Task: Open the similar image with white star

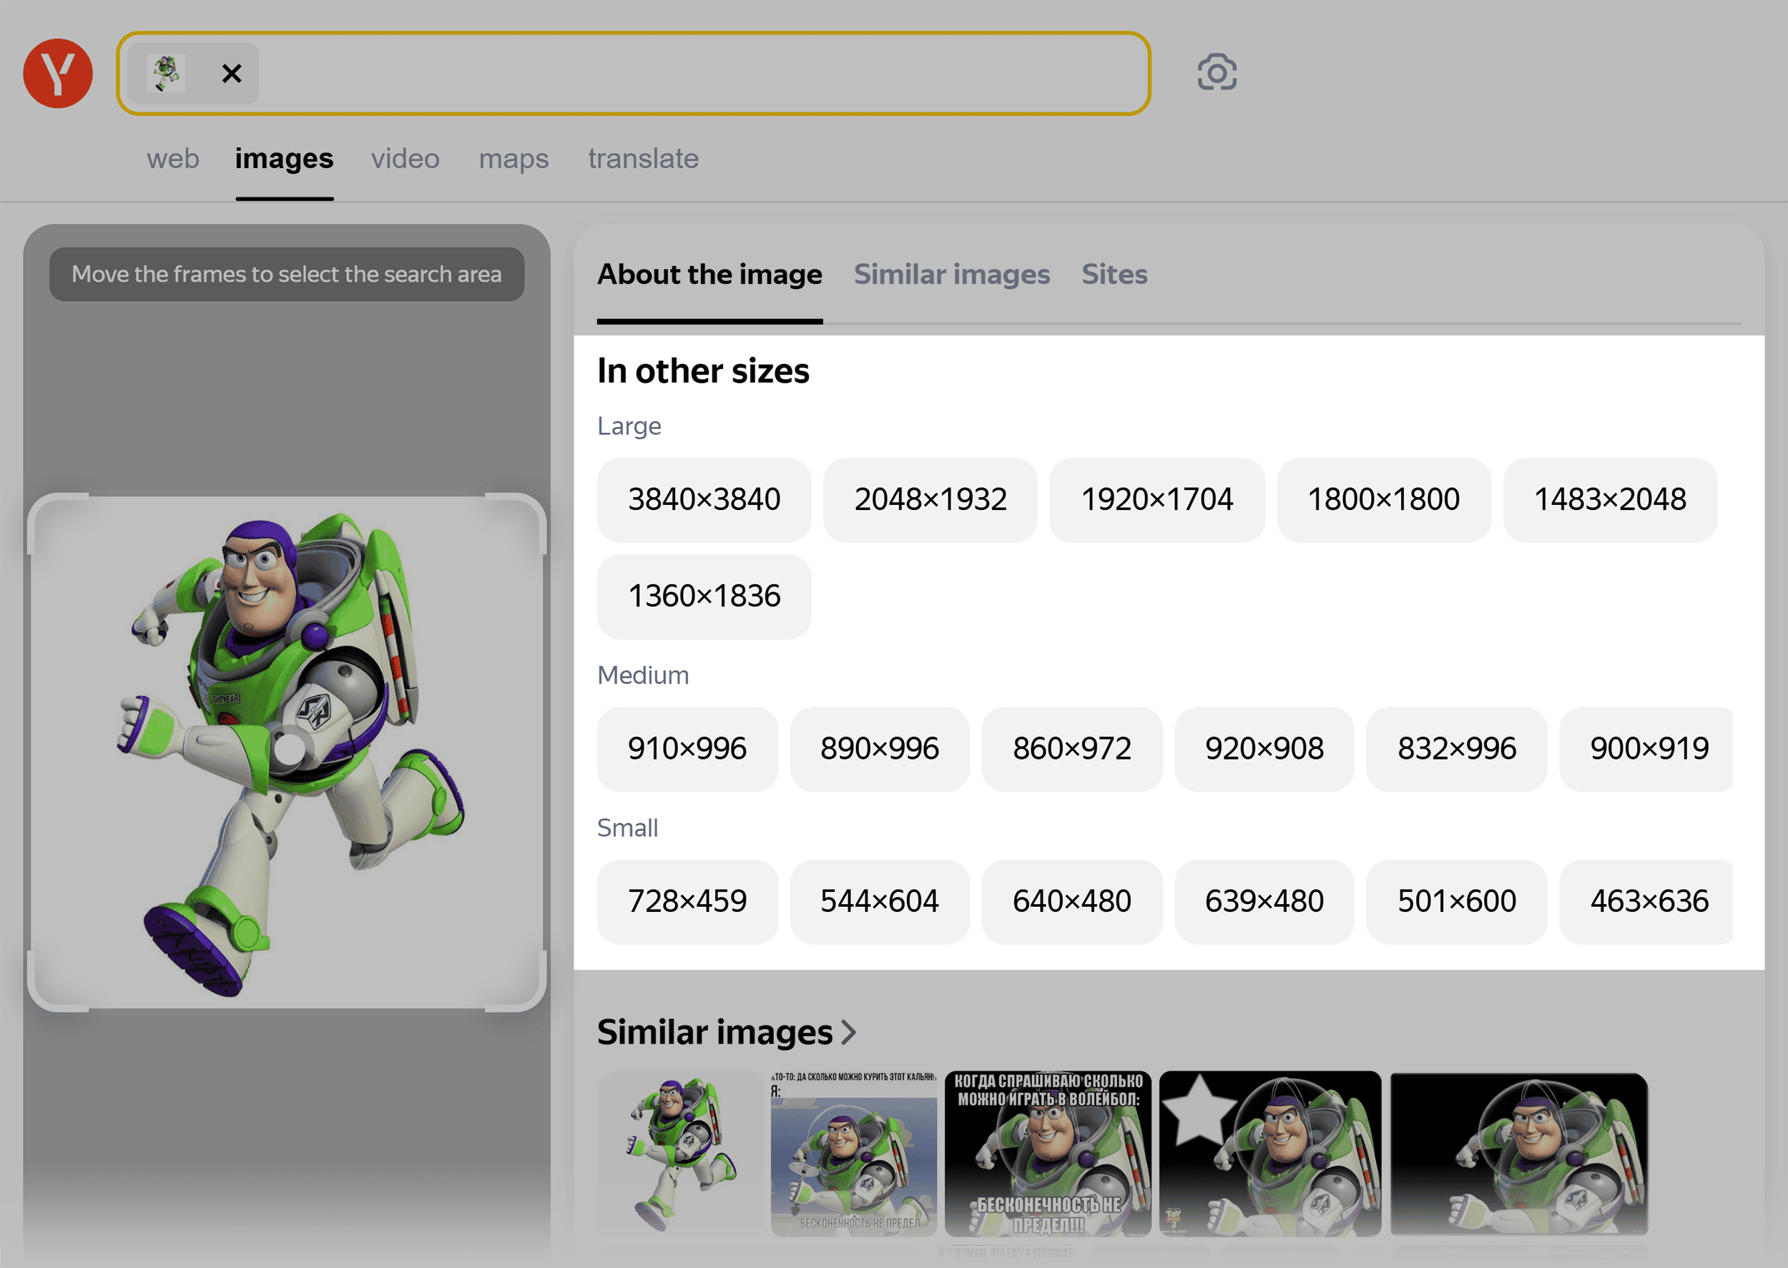Action: tap(1270, 1154)
